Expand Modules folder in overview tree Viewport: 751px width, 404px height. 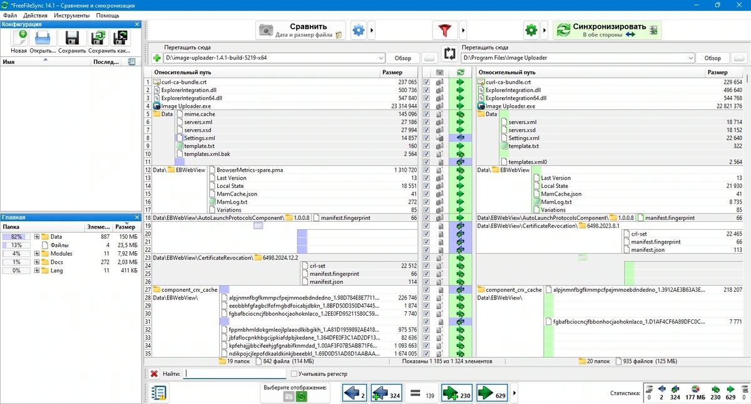tap(37, 254)
